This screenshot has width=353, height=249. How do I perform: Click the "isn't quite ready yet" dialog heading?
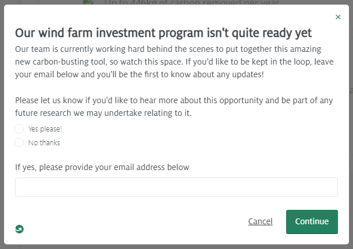pyautogui.click(x=163, y=33)
